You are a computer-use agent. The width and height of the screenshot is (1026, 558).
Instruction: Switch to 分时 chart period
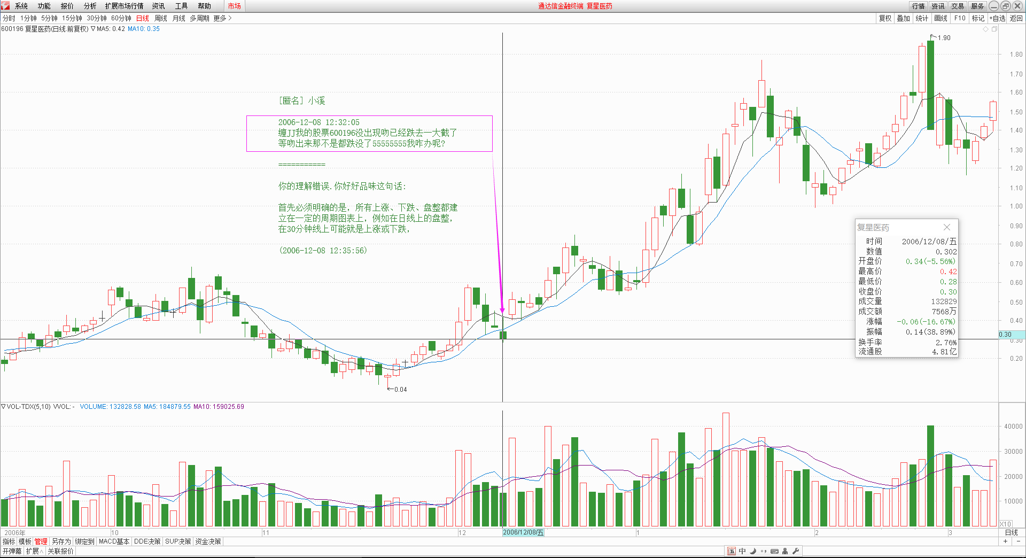click(9, 18)
